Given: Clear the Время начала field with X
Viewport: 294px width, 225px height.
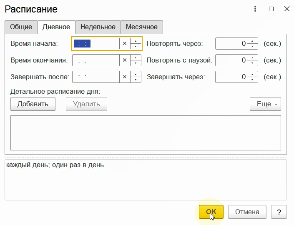Looking at the screenshot, I should [x=124, y=43].
